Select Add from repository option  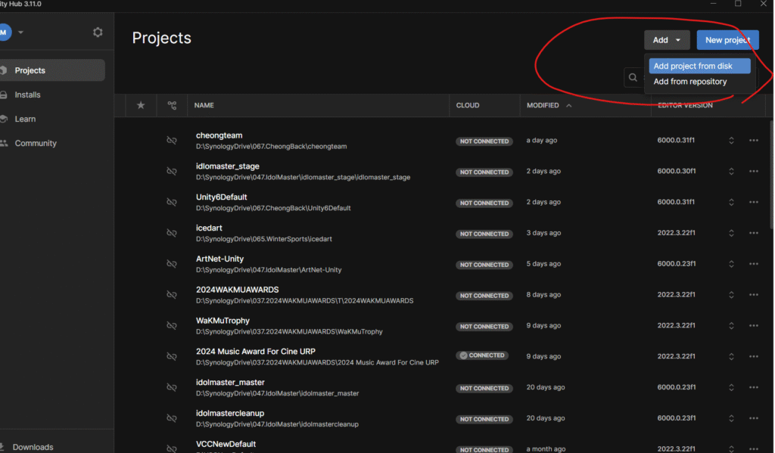click(689, 82)
